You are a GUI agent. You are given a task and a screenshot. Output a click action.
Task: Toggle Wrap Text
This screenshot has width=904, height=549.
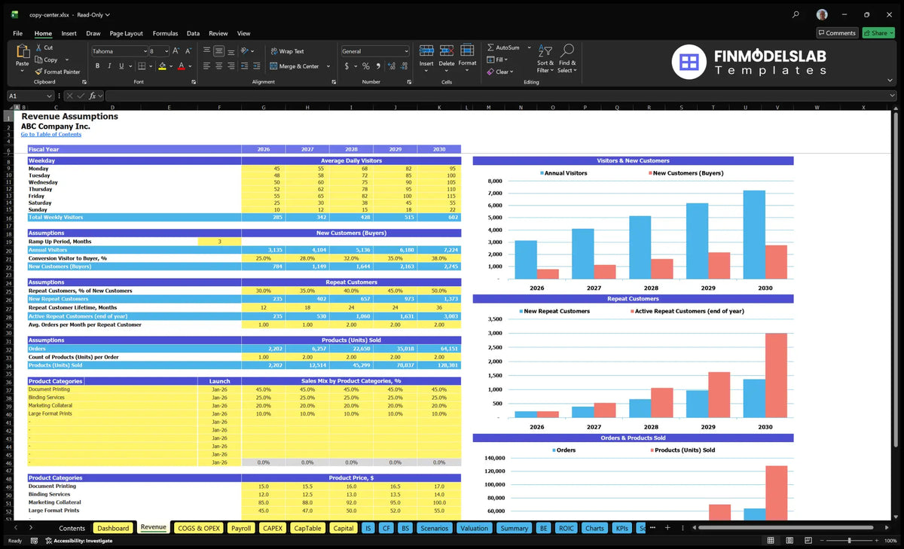pos(287,51)
